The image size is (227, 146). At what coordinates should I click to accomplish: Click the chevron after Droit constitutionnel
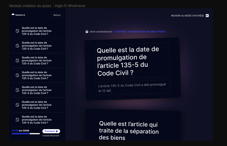pyautogui.click(x=113, y=31)
